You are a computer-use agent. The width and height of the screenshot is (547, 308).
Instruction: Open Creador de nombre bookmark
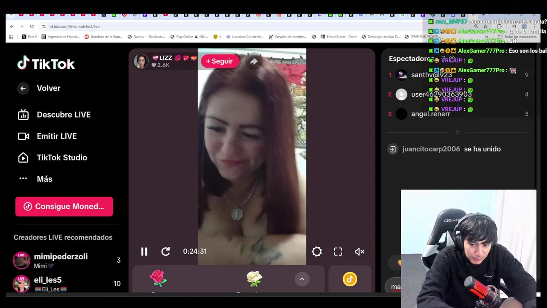288,37
